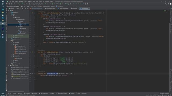
Task: Collapse the layout folder
Action: (x=12, y=44)
